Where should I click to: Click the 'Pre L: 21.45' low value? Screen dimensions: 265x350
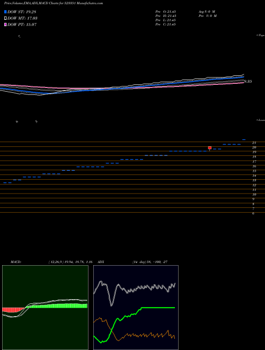165,20
